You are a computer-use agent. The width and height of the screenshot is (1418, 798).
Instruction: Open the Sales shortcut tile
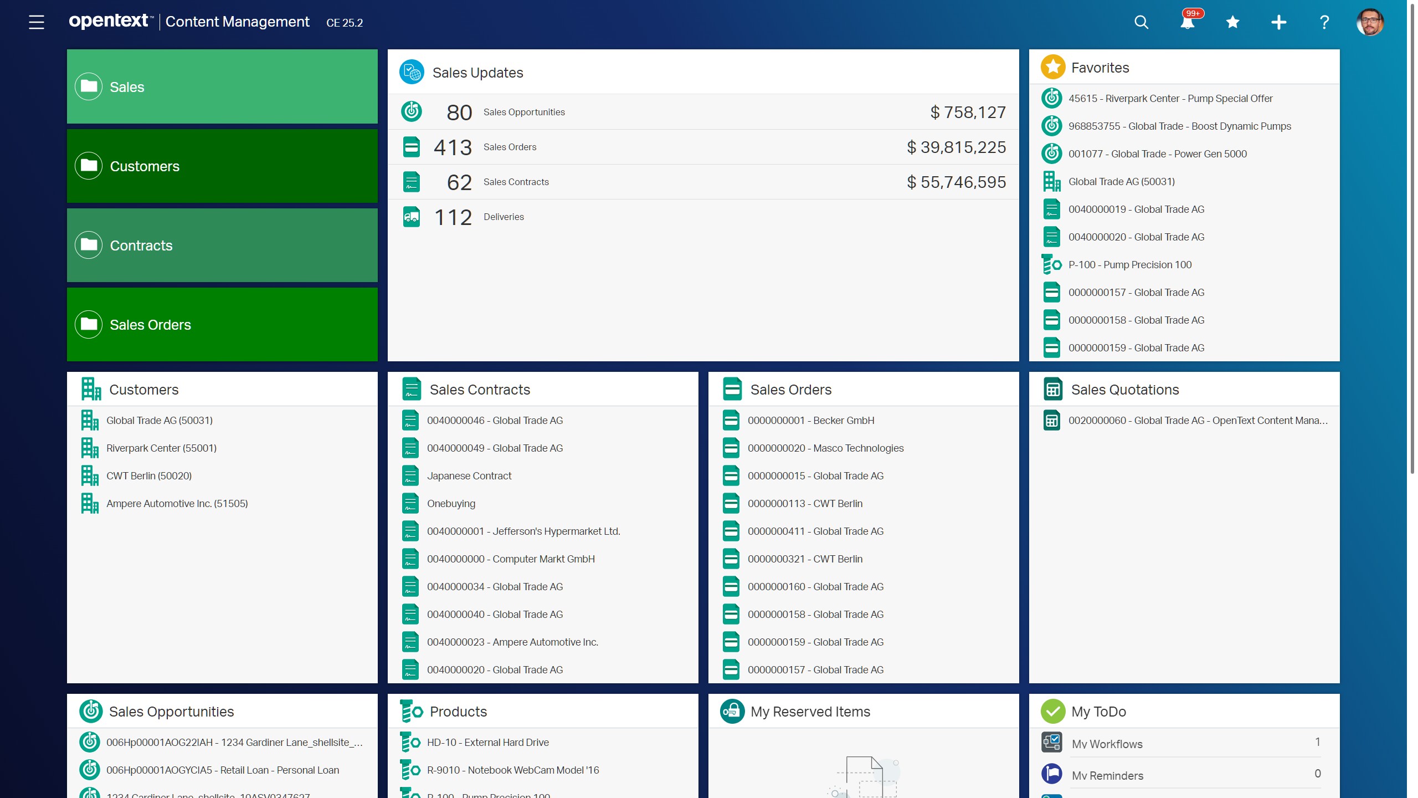(222, 86)
